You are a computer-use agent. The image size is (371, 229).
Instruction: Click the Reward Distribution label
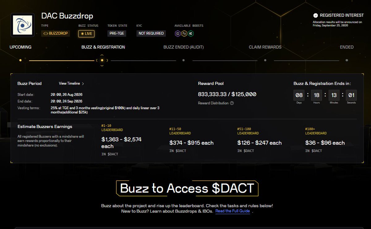[x=213, y=103]
